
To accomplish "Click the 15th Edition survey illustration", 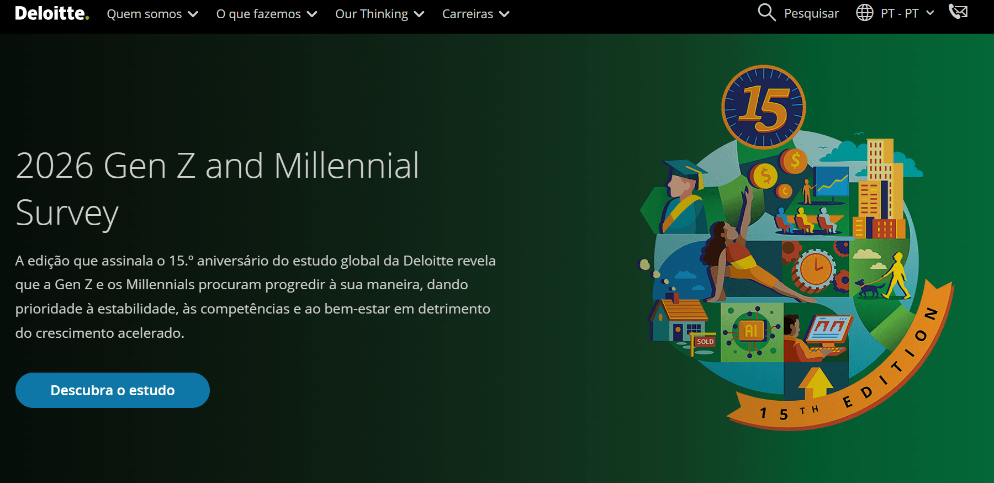I will 795,247.
